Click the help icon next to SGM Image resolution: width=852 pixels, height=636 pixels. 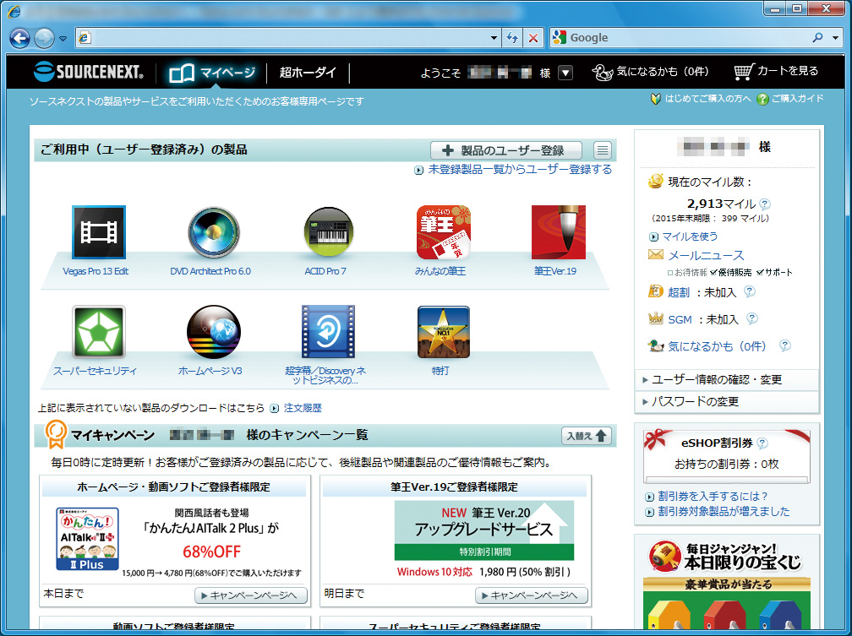click(x=752, y=318)
